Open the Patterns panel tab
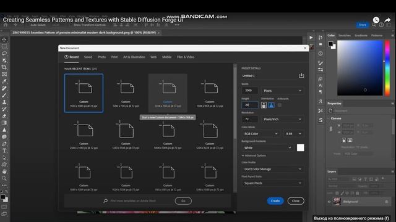Viewport: 396px width, 222px height. (x=377, y=36)
